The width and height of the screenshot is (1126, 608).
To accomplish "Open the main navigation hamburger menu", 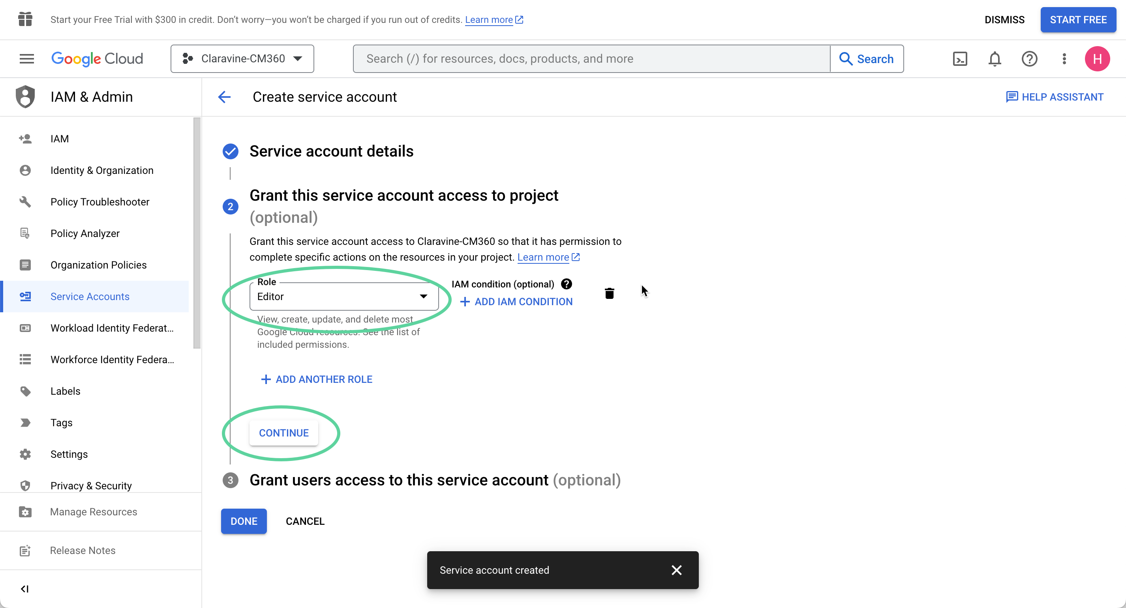I will (27, 58).
